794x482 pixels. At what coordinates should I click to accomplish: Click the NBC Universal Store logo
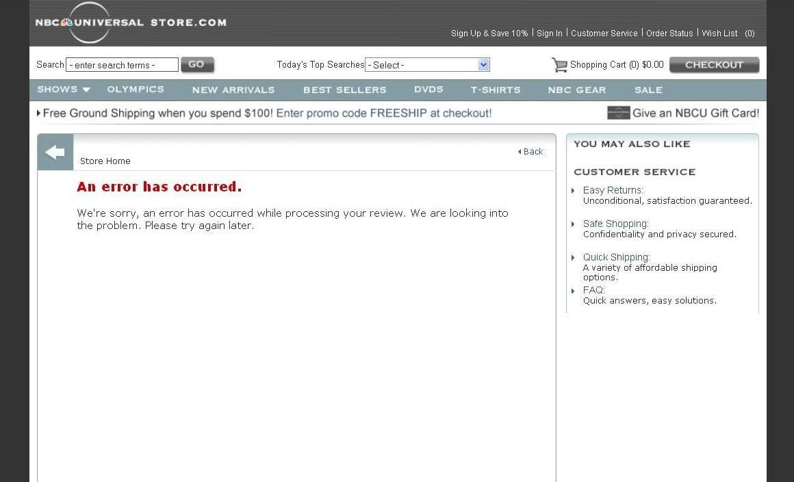point(131,23)
